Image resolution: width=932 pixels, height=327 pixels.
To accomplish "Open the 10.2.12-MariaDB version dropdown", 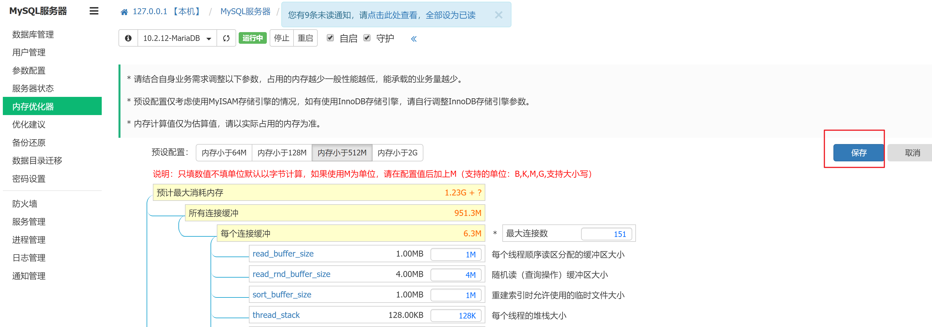I will pyautogui.click(x=177, y=38).
